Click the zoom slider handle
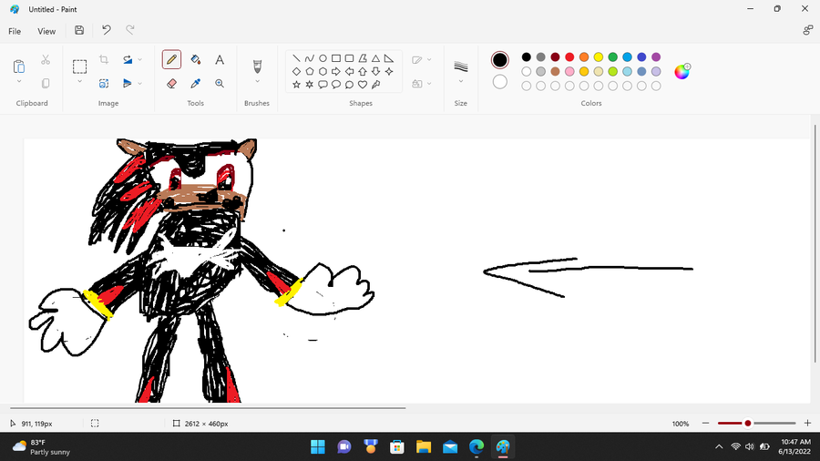 (748, 424)
